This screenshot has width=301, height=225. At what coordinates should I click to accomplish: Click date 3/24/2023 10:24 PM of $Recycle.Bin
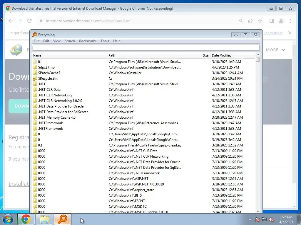227,79
